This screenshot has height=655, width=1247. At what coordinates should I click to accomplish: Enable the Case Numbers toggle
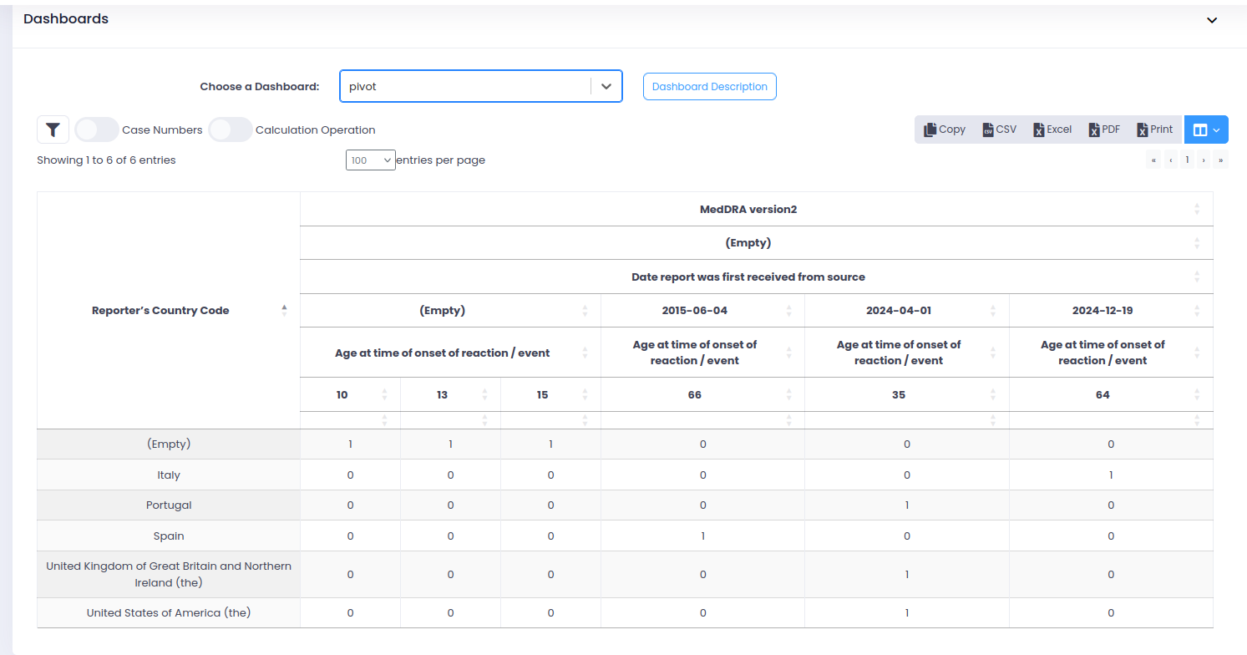pos(97,129)
